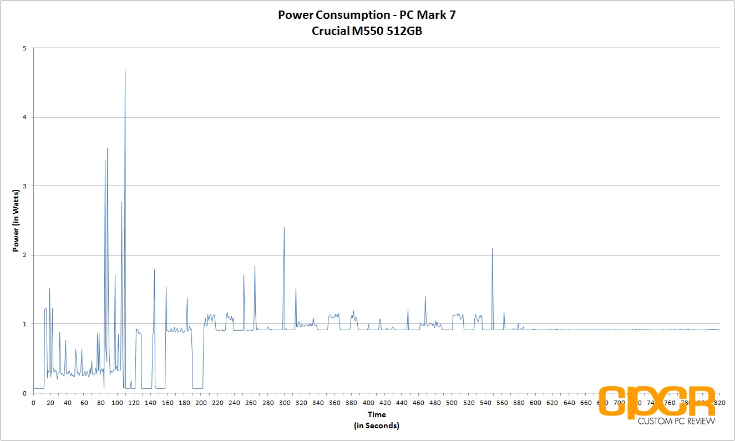
Task: Click the chart title 'Power Consumption - PC Mark 7'
Action: pyautogui.click(x=367, y=15)
